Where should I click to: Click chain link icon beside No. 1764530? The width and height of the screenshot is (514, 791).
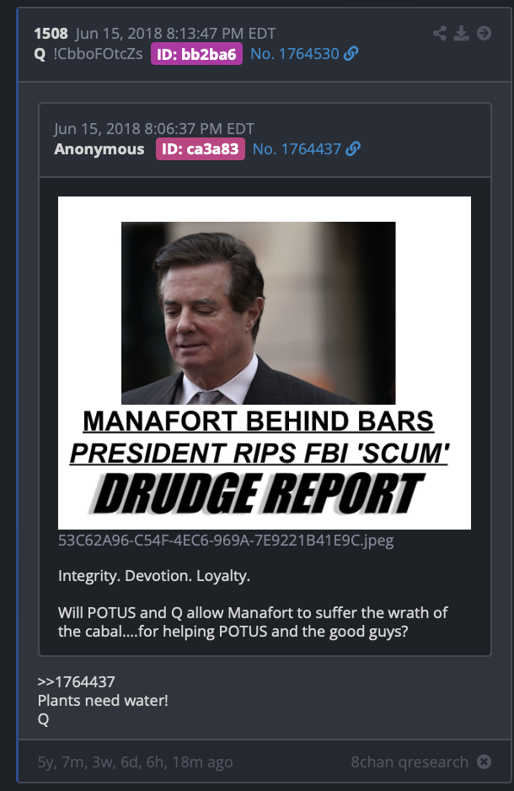[x=351, y=53]
